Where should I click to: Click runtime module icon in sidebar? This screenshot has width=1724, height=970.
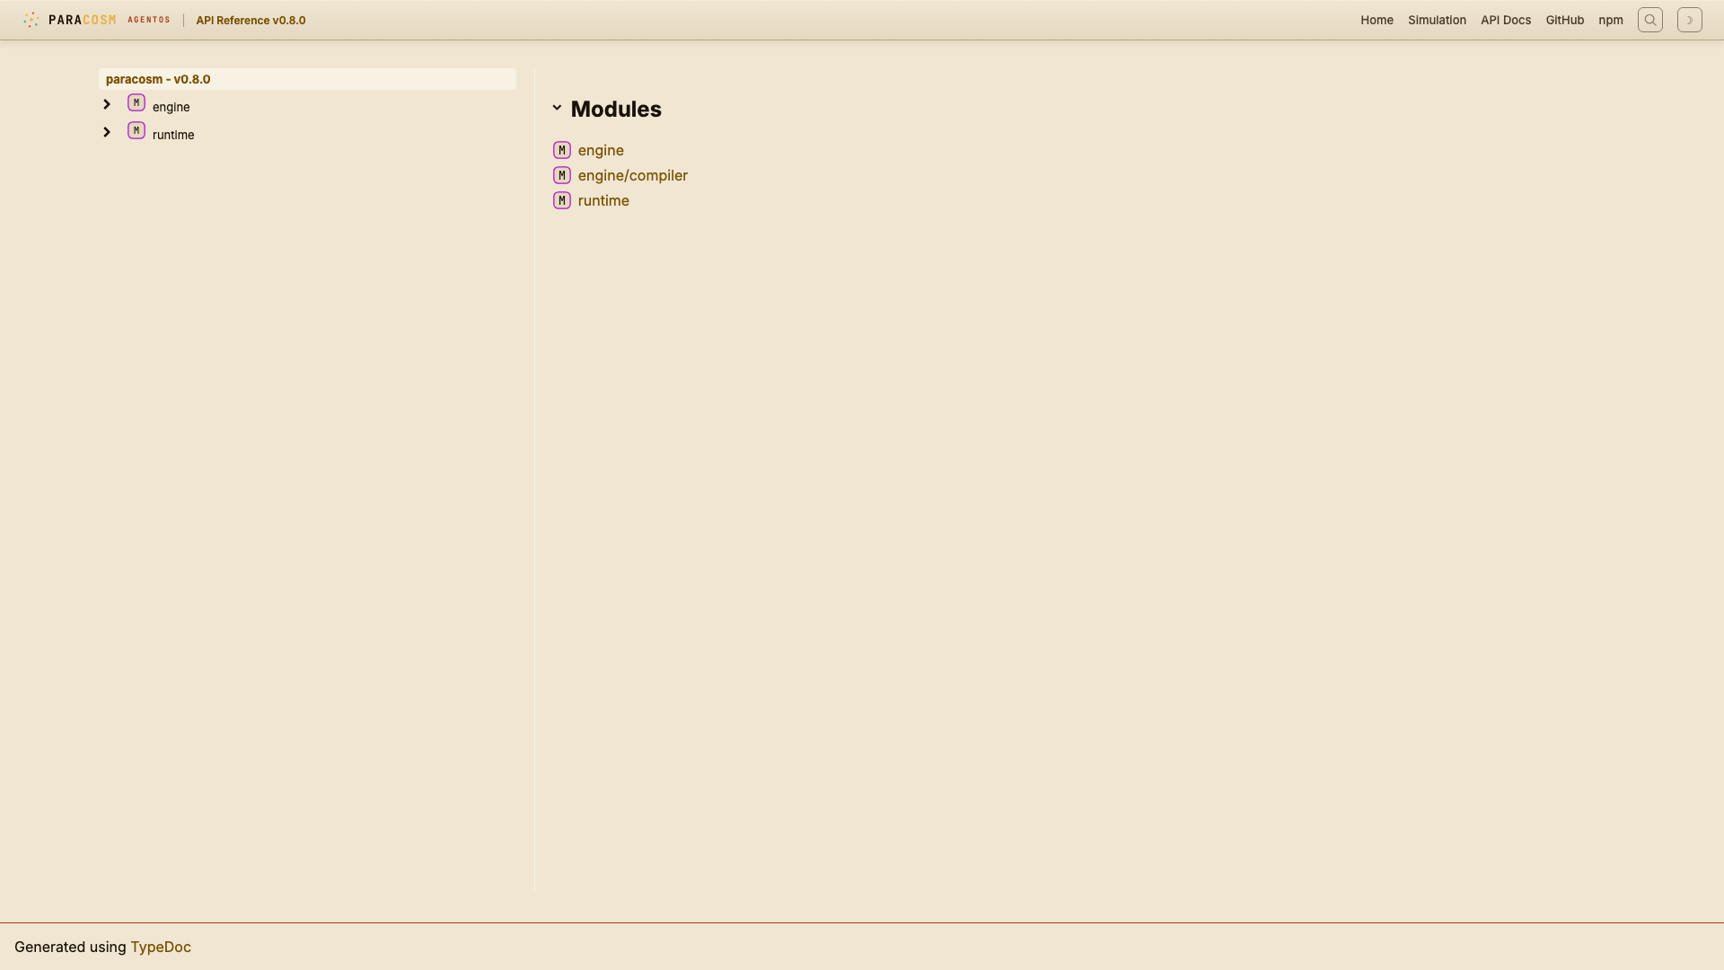pyautogui.click(x=136, y=131)
